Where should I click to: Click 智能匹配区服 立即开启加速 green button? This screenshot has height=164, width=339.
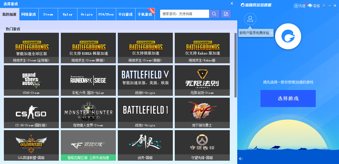[x=88, y=158]
